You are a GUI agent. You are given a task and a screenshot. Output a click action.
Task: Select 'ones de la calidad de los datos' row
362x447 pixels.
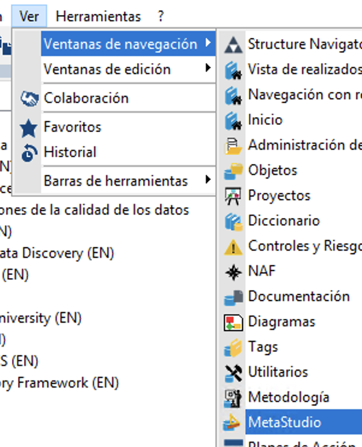coord(94,210)
